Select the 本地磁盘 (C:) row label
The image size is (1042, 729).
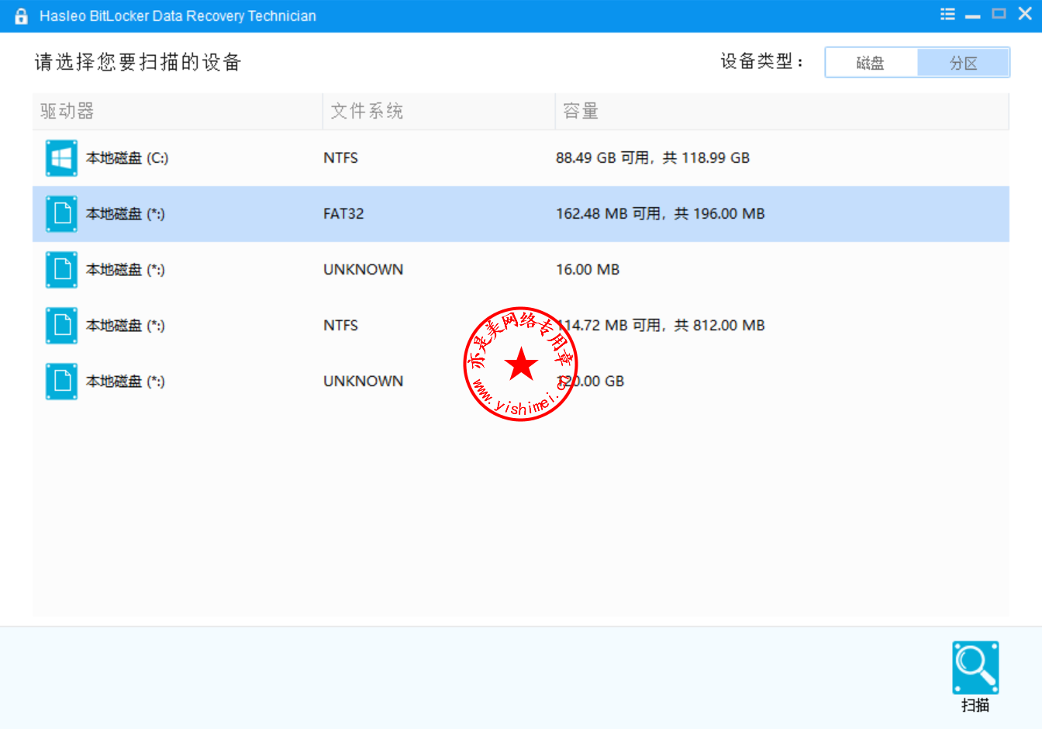127,158
